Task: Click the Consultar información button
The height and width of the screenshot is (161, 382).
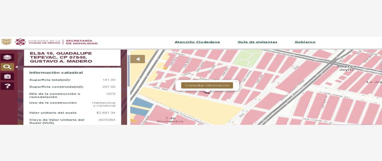Action: (207, 85)
